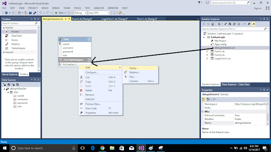Collapse the General group in Toolbox

(x=4, y=52)
